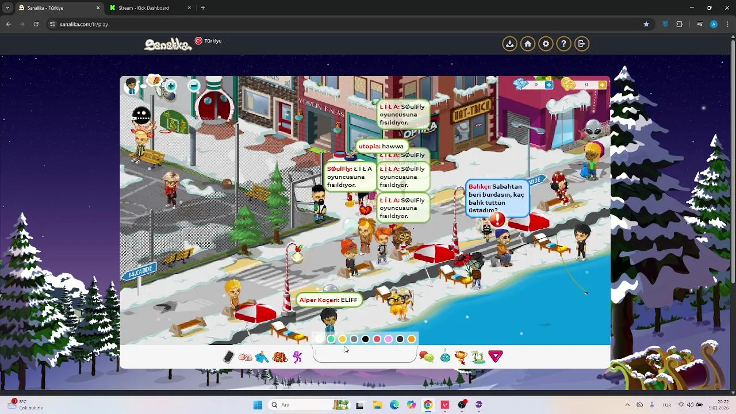Screen dimensions: 736x414
Task: Pick the yellow chat color swatch
Action: click(342, 339)
